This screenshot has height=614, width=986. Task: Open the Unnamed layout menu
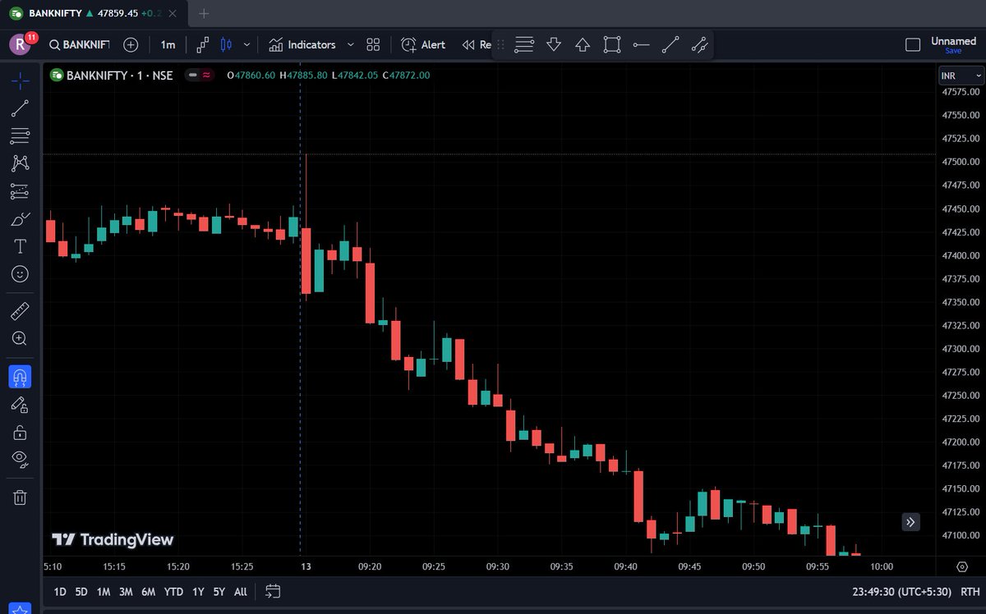(x=953, y=40)
